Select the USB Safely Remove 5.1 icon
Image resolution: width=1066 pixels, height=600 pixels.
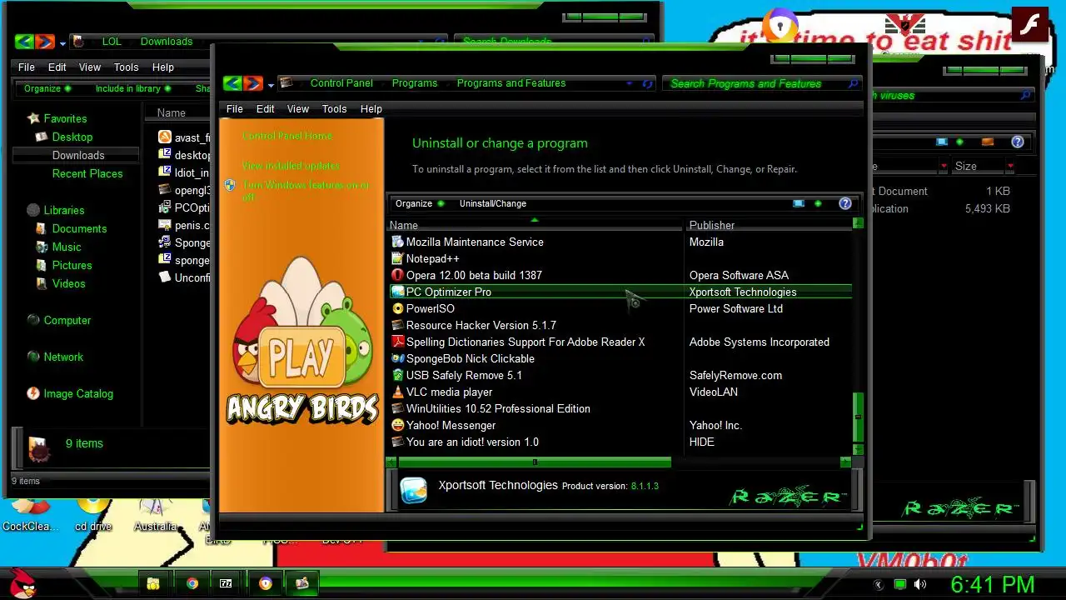pyautogui.click(x=398, y=375)
